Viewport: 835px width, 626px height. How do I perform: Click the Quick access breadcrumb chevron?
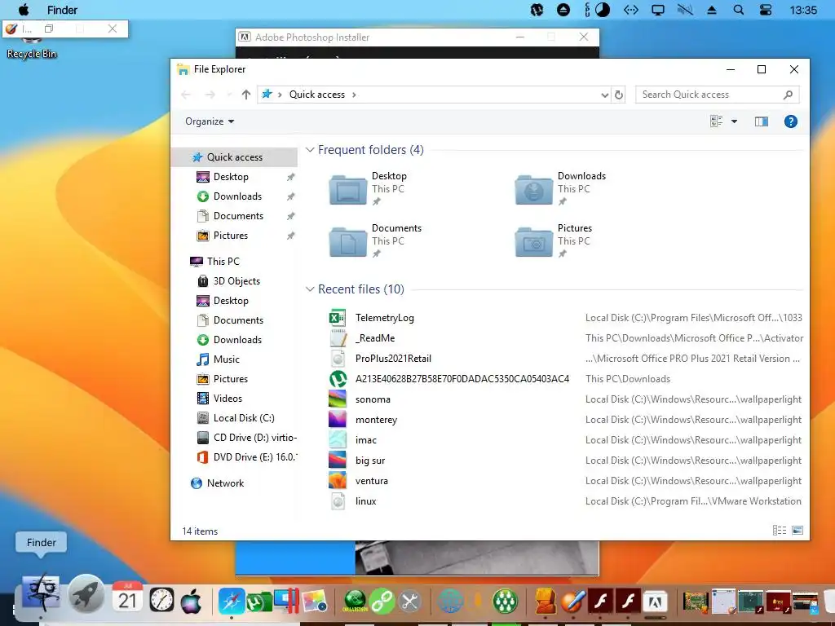click(354, 95)
